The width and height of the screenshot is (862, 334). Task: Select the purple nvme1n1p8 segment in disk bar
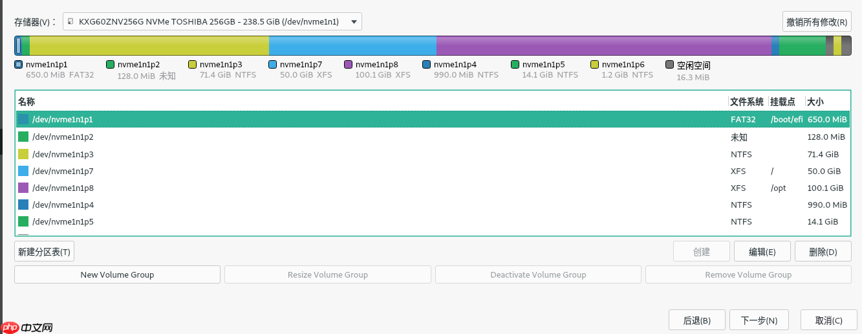point(604,45)
